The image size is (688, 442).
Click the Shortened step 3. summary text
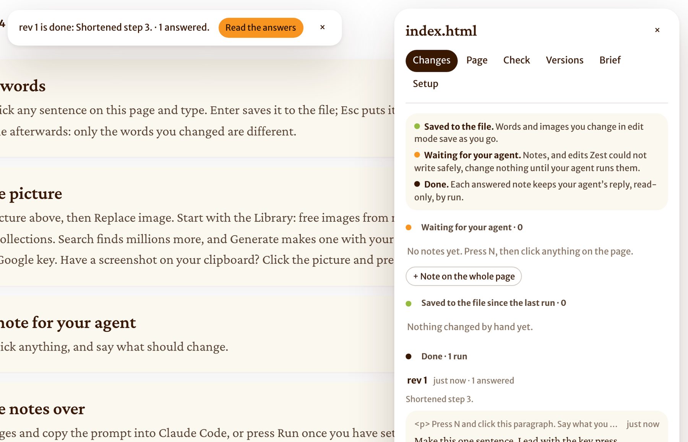[x=440, y=399]
